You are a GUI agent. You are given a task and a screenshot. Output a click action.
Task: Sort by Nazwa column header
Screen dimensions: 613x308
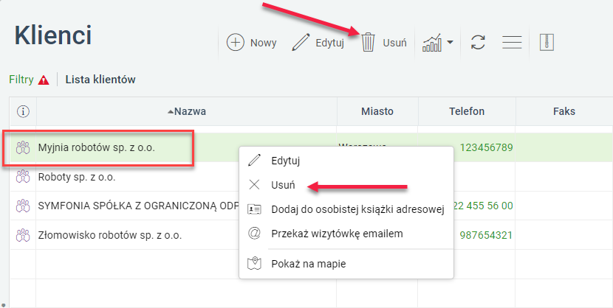186,111
